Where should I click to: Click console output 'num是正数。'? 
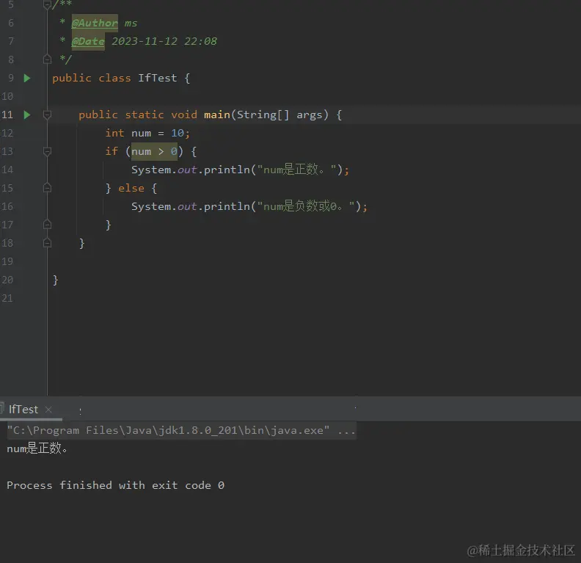37,448
